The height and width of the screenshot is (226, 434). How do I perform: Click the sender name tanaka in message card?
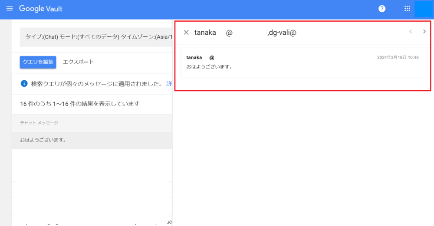click(194, 58)
